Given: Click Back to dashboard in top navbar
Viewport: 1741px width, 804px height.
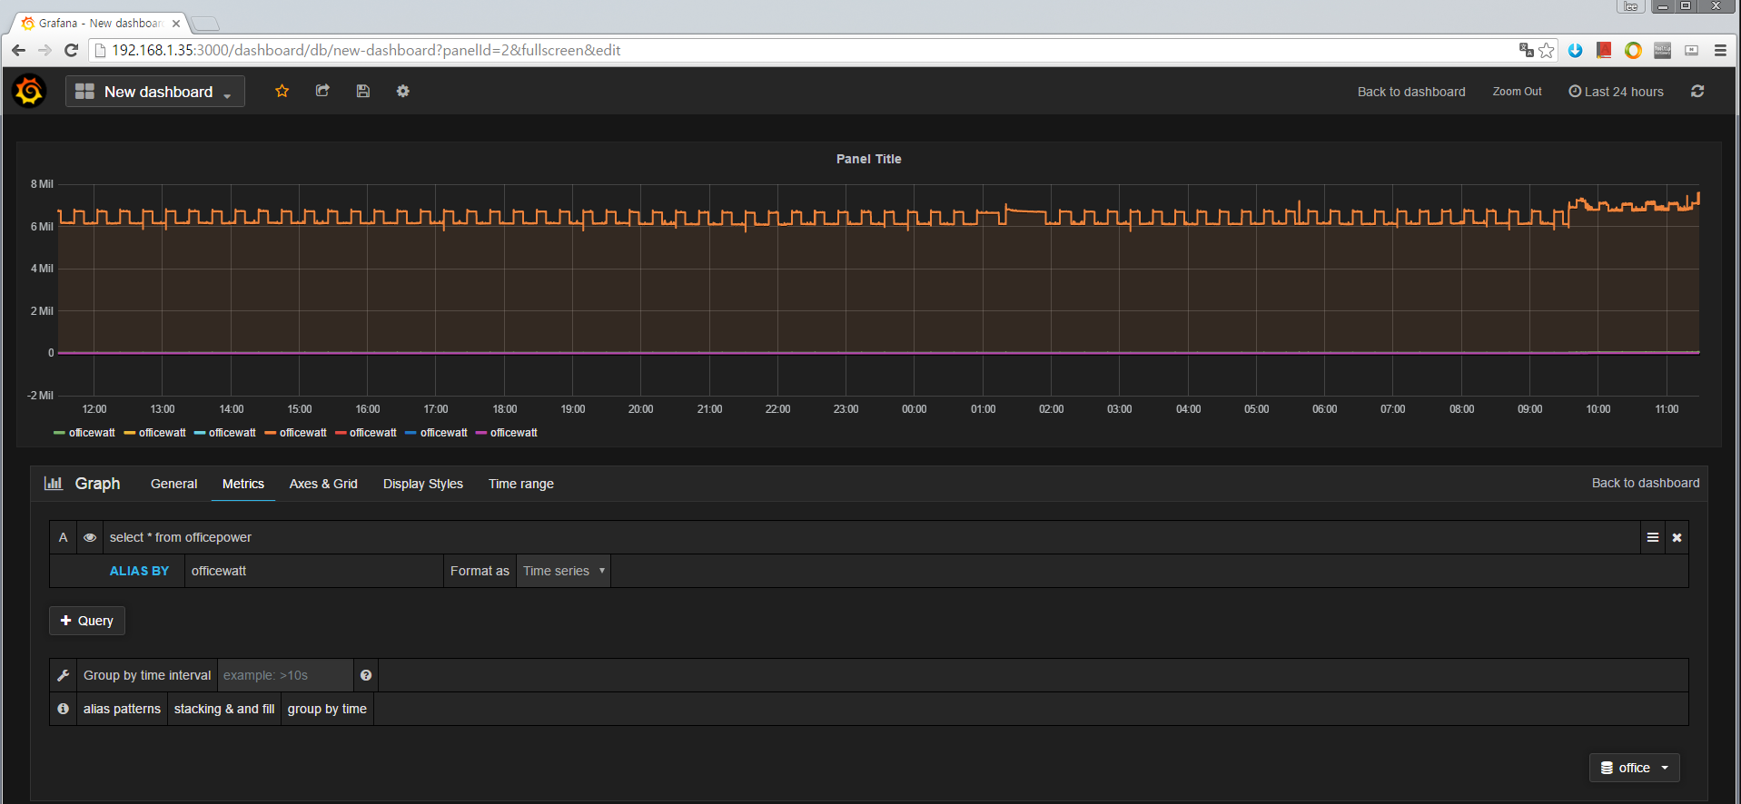Looking at the screenshot, I should [x=1411, y=92].
